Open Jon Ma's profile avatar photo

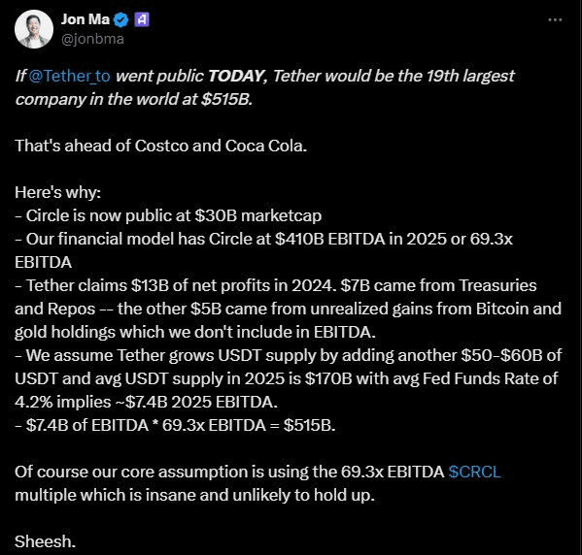pos(34,29)
